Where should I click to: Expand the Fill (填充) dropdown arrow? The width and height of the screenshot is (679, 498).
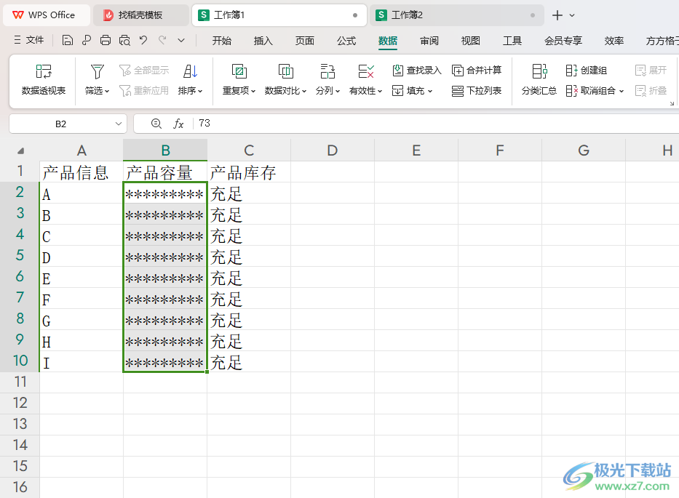tap(430, 92)
